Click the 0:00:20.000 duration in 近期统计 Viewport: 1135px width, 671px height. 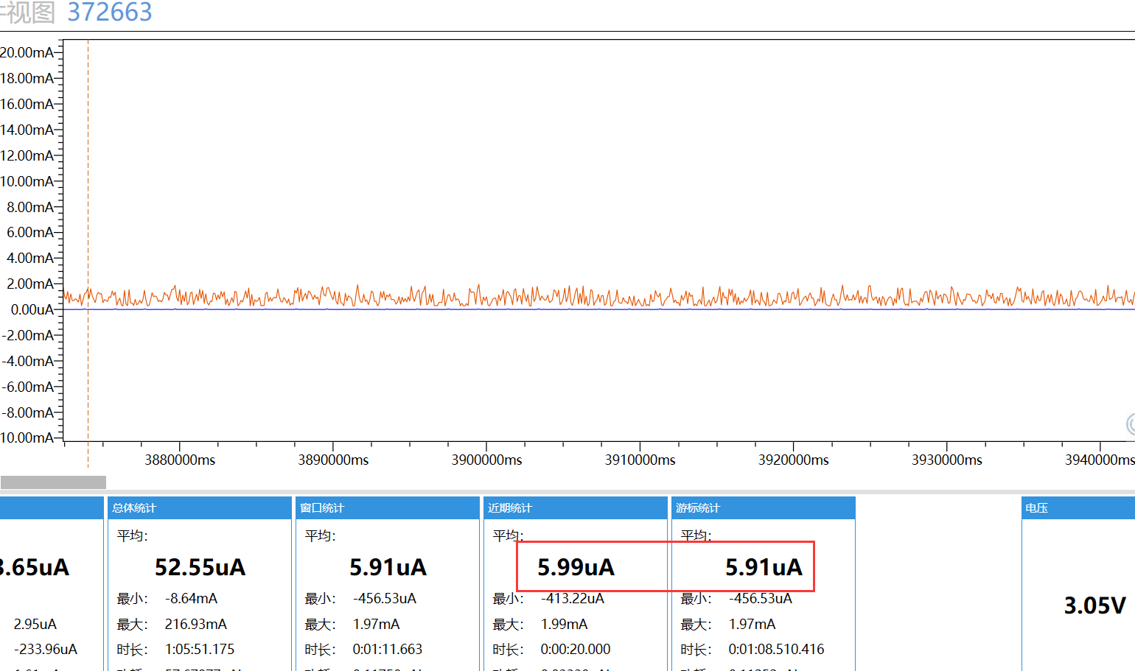click(x=576, y=650)
